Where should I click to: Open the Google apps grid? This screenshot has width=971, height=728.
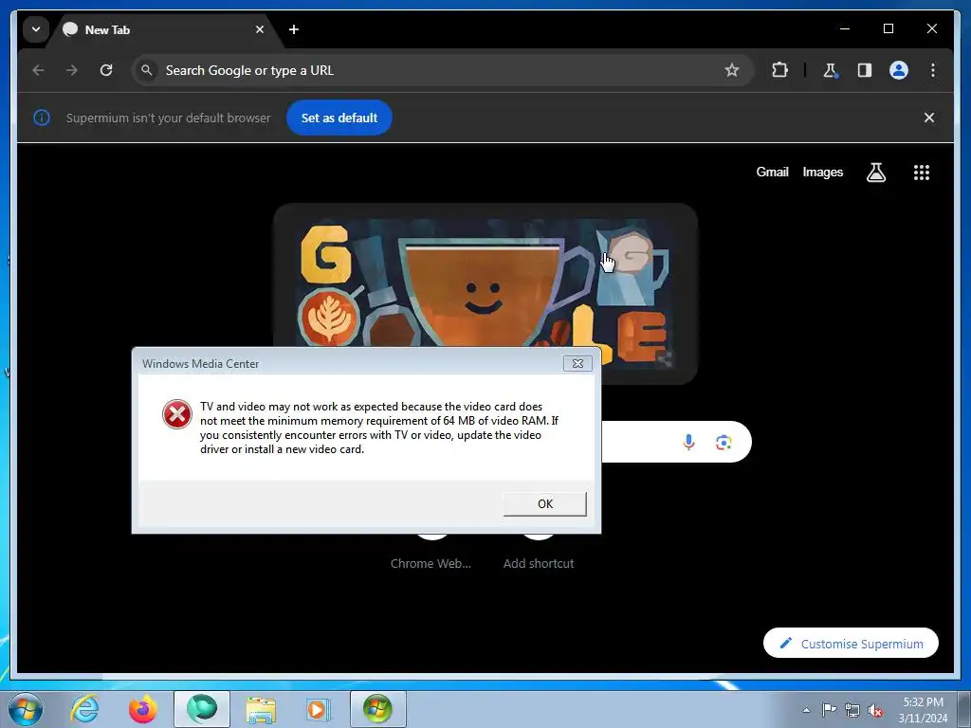(922, 173)
